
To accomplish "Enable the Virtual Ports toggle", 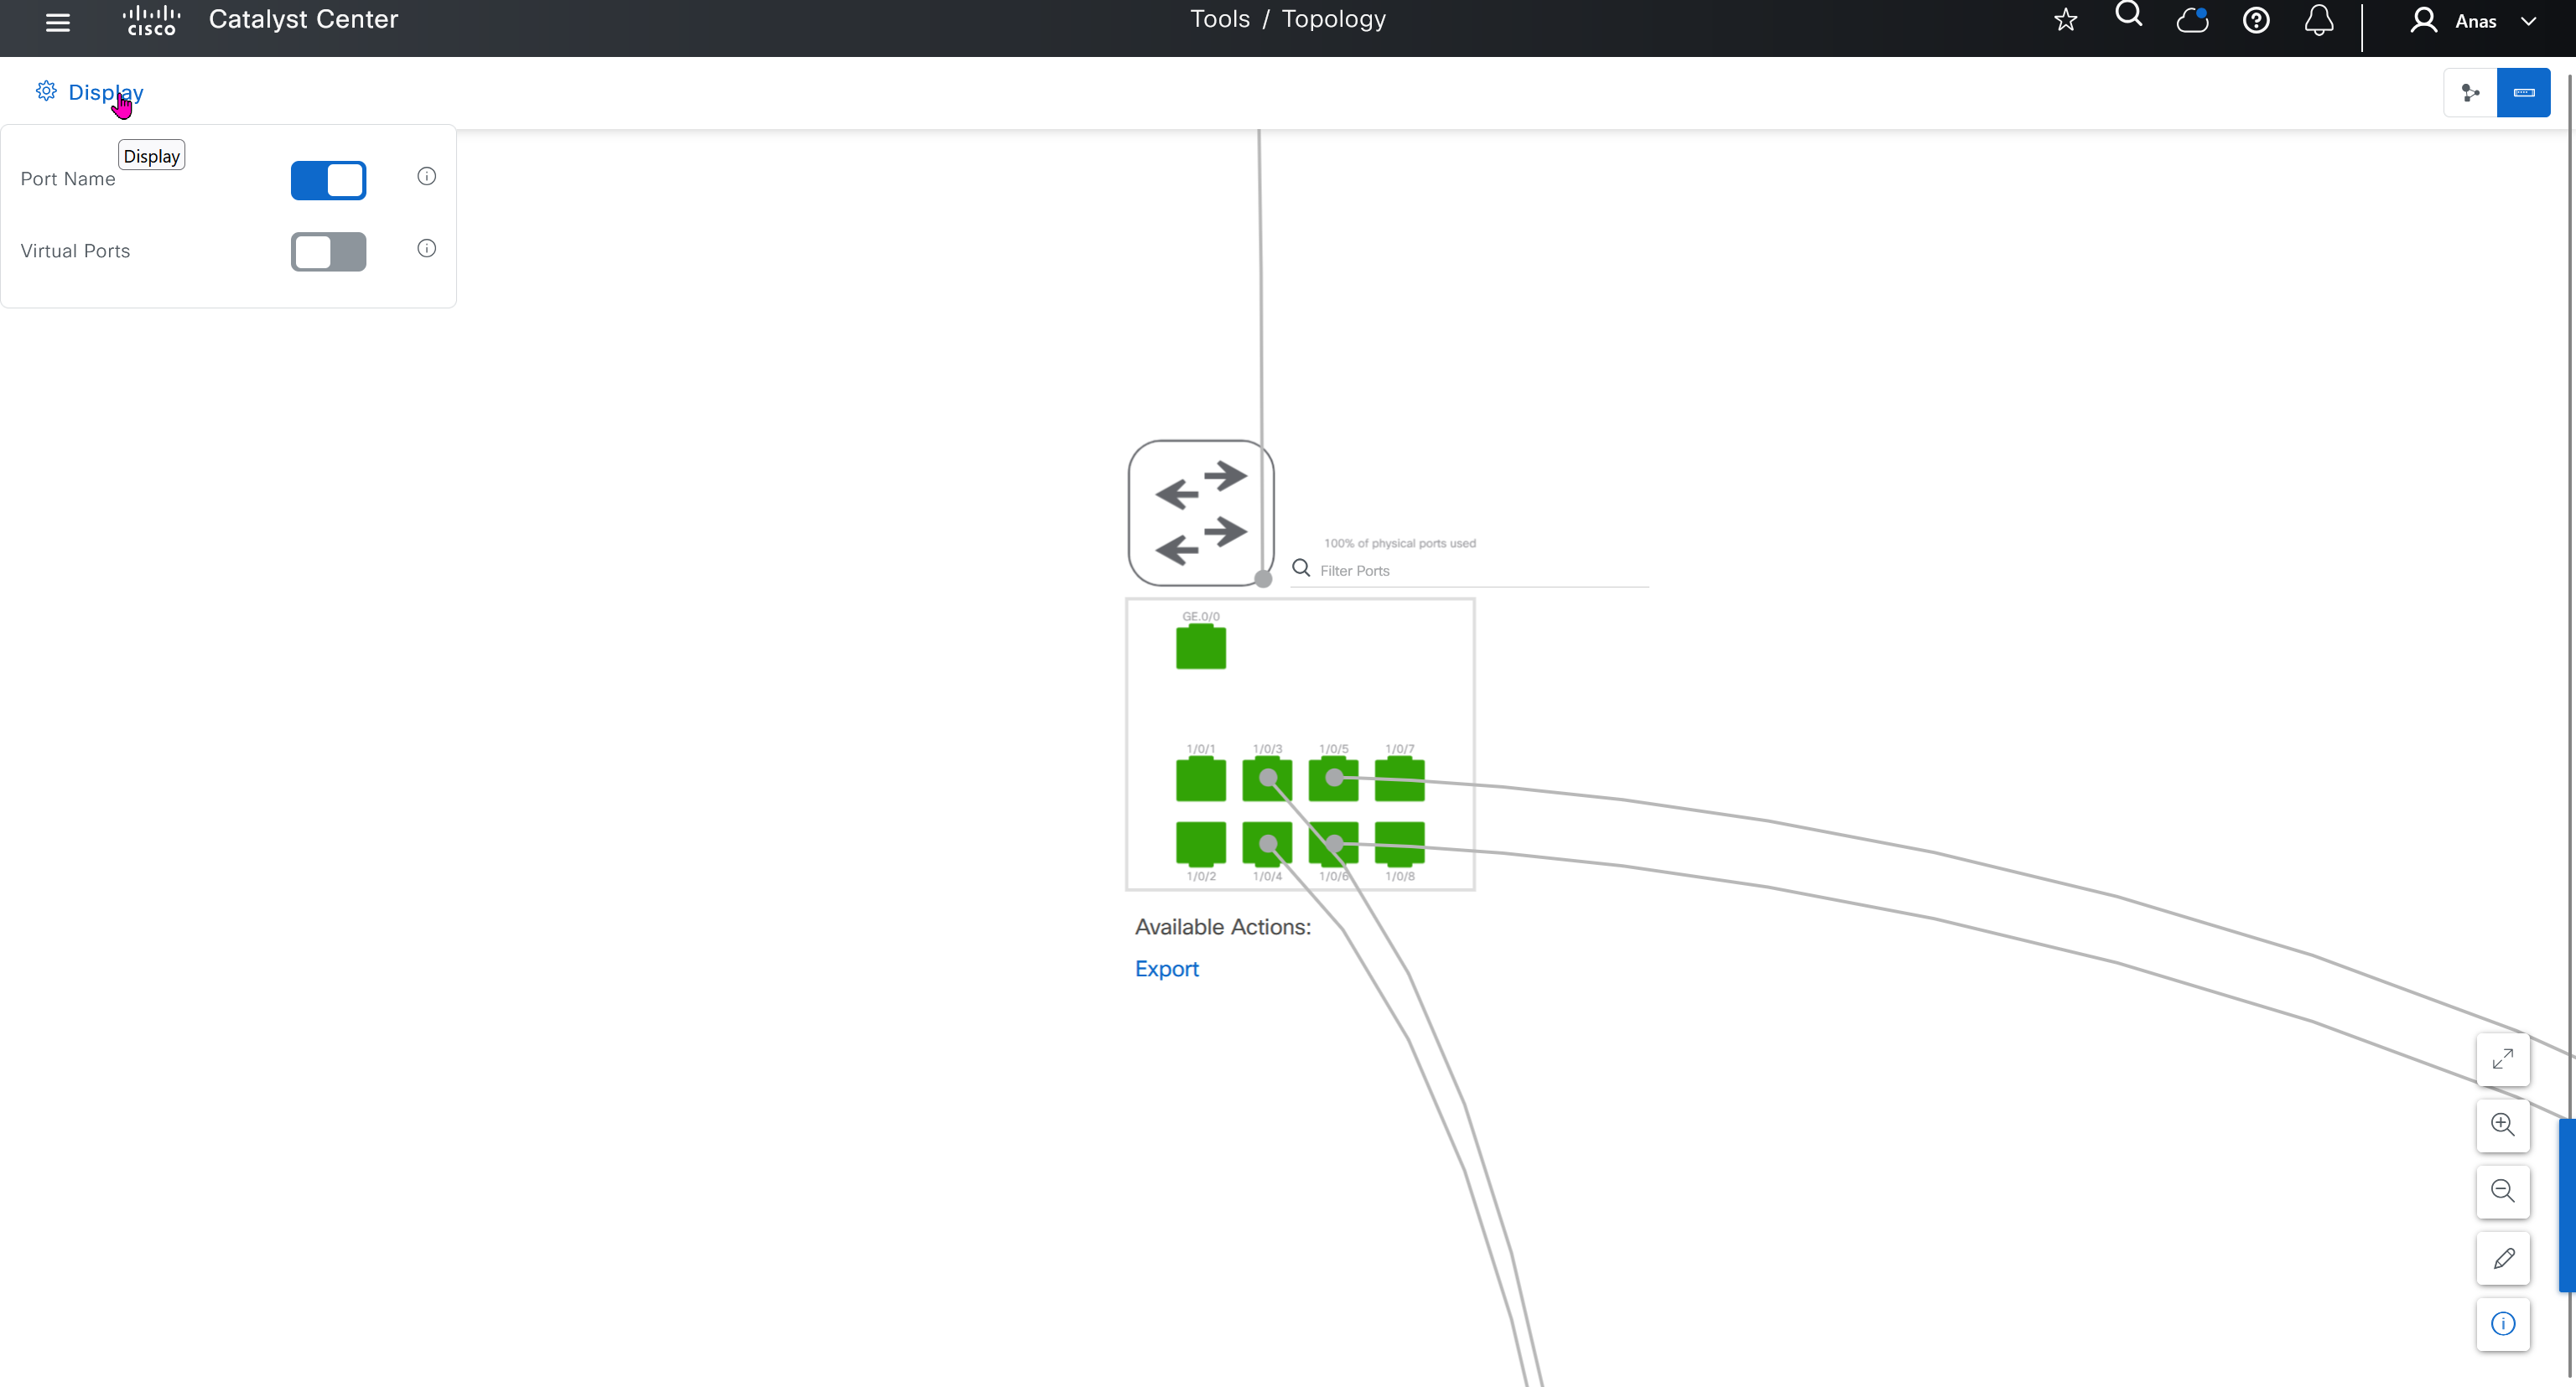I will [328, 251].
